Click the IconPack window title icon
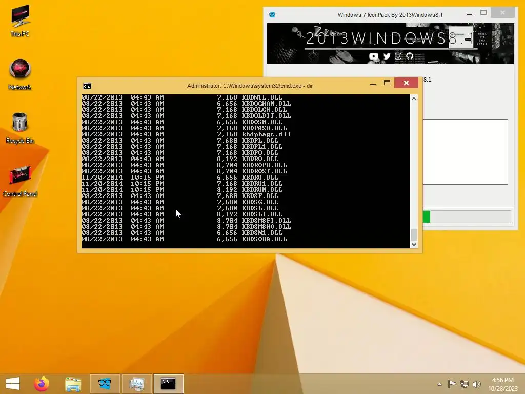The image size is (525, 394). pyautogui.click(x=272, y=15)
